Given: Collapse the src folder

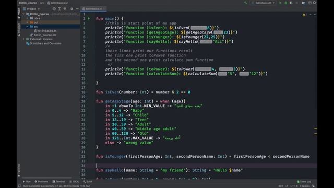Looking at the screenshot, I should (27, 27).
